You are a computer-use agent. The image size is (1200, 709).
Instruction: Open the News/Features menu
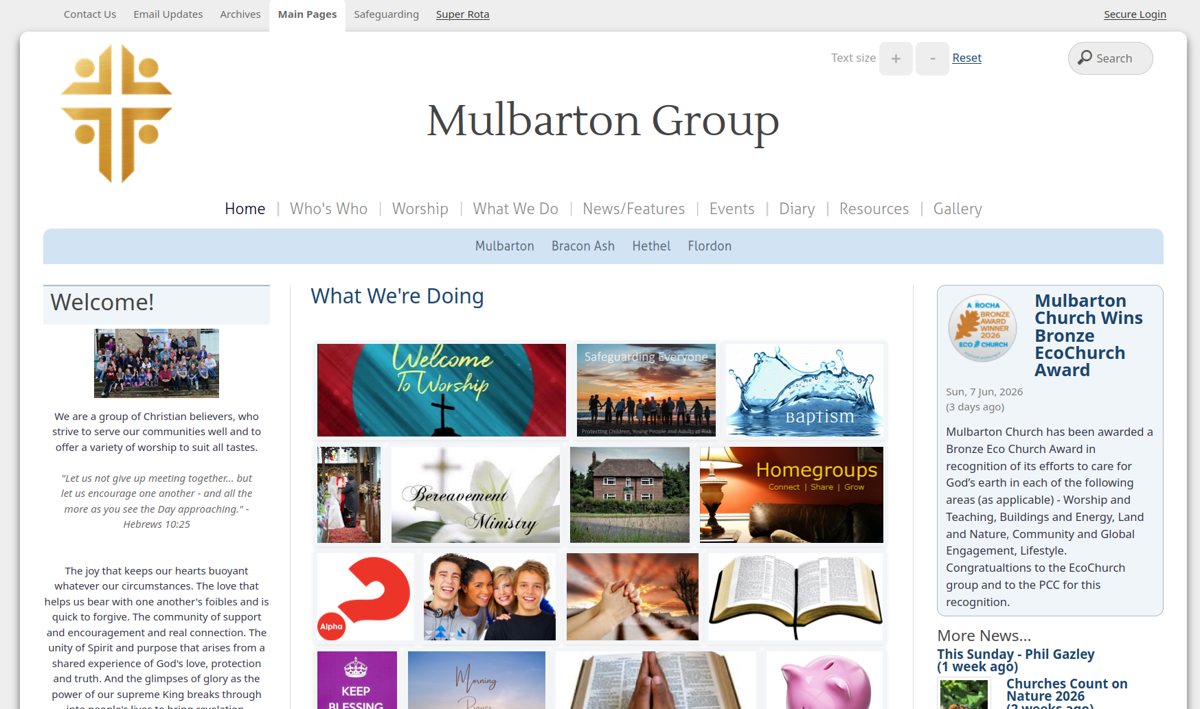click(x=634, y=209)
